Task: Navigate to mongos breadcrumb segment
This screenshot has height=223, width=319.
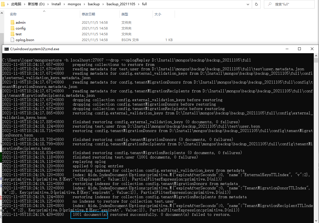Action: (74, 4)
